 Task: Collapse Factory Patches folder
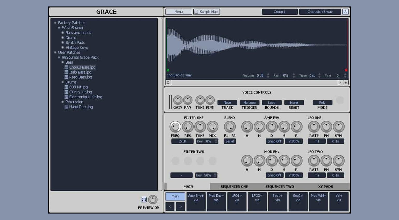[x=55, y=23]
